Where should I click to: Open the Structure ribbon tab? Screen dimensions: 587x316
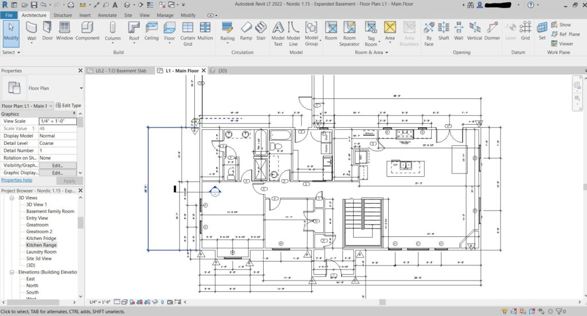pyautogui.click(x=62, y=15)
